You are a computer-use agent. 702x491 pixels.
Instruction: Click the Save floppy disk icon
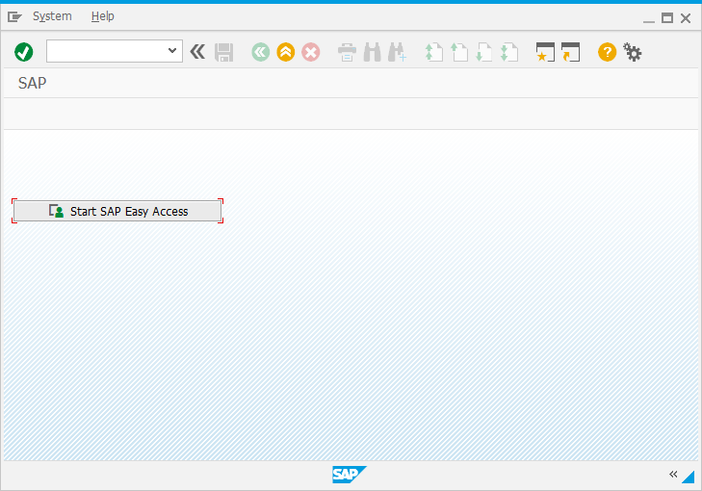click(223, 52)
